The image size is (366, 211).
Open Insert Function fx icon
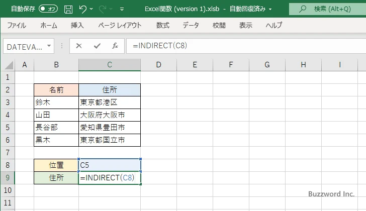tap(115, 46)
